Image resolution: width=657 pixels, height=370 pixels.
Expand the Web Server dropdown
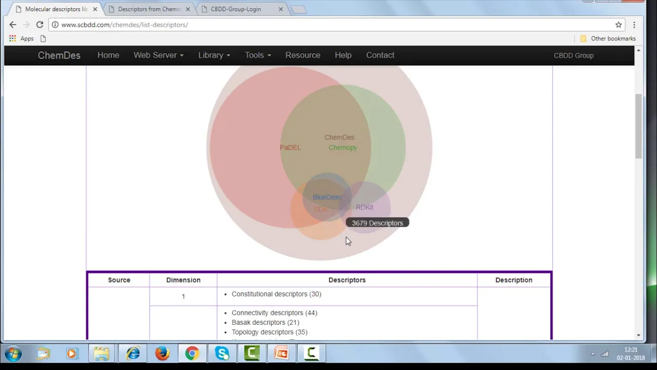tap(159, 55)
